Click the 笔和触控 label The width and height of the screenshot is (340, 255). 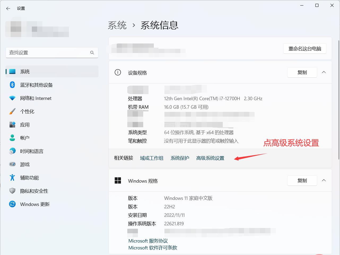tap(137, 141)
